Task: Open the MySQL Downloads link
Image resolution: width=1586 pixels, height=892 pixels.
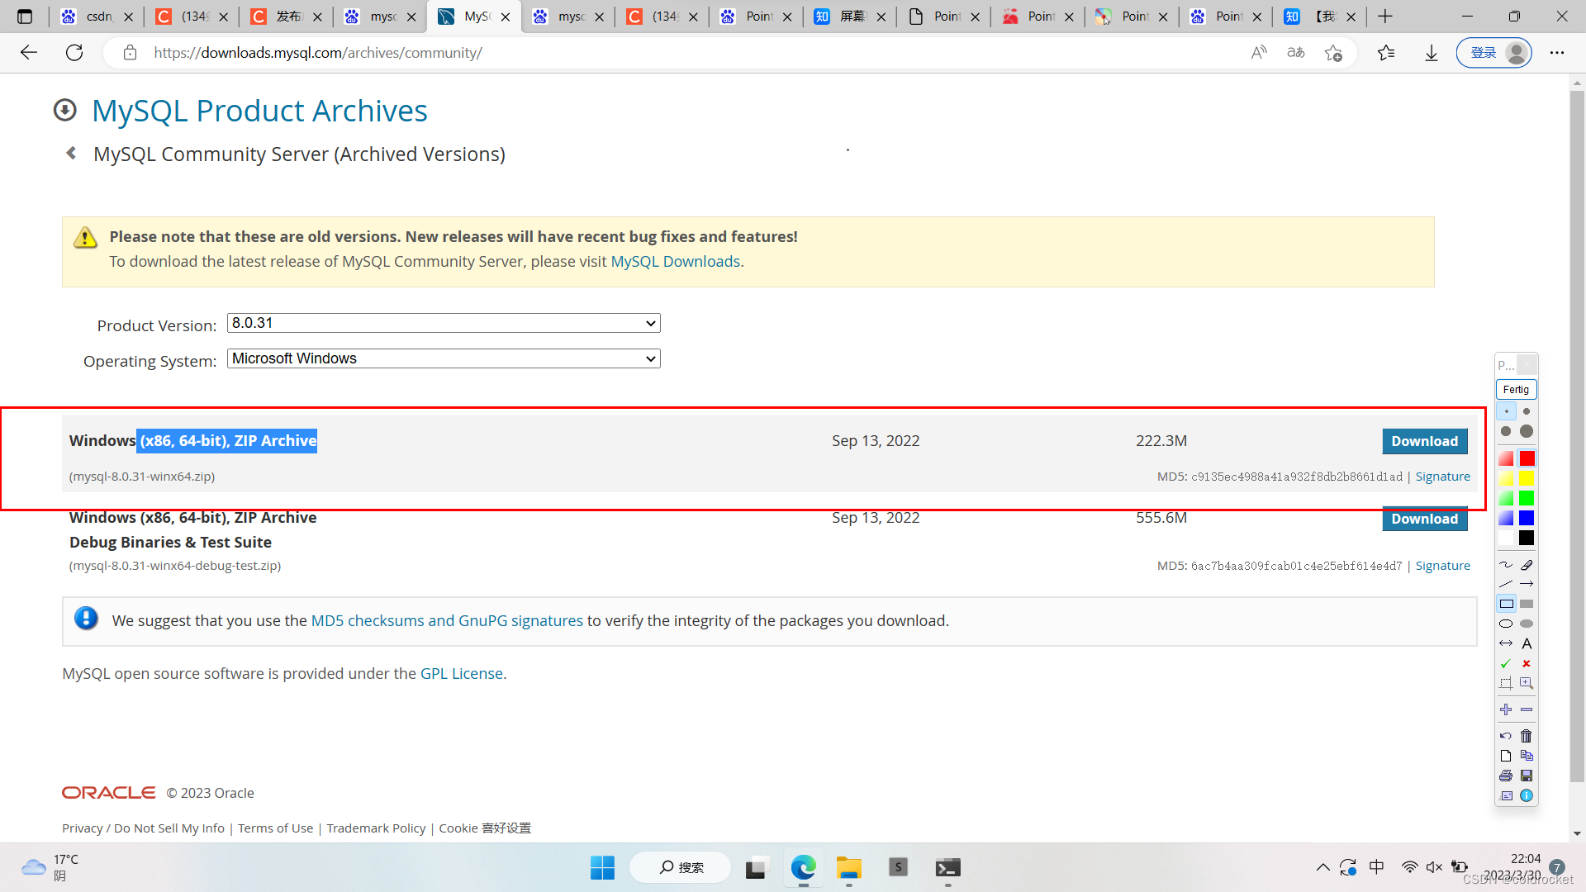Action: click(x=675, y=262)
